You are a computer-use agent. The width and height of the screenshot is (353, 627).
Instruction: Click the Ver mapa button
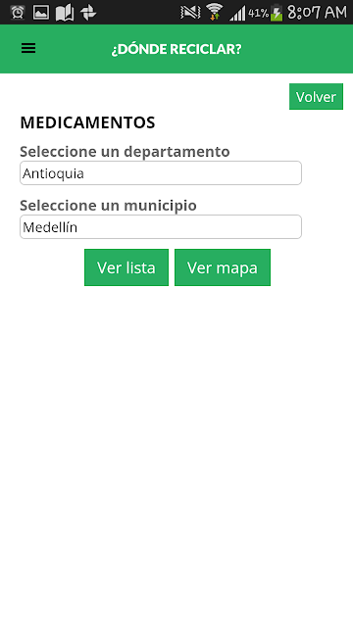223,267
